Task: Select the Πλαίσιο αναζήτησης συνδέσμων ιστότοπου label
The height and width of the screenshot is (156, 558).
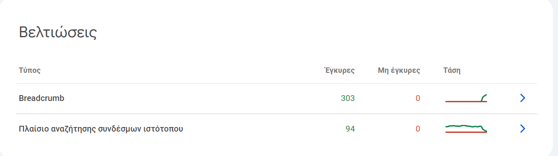Action: (101, 129)
